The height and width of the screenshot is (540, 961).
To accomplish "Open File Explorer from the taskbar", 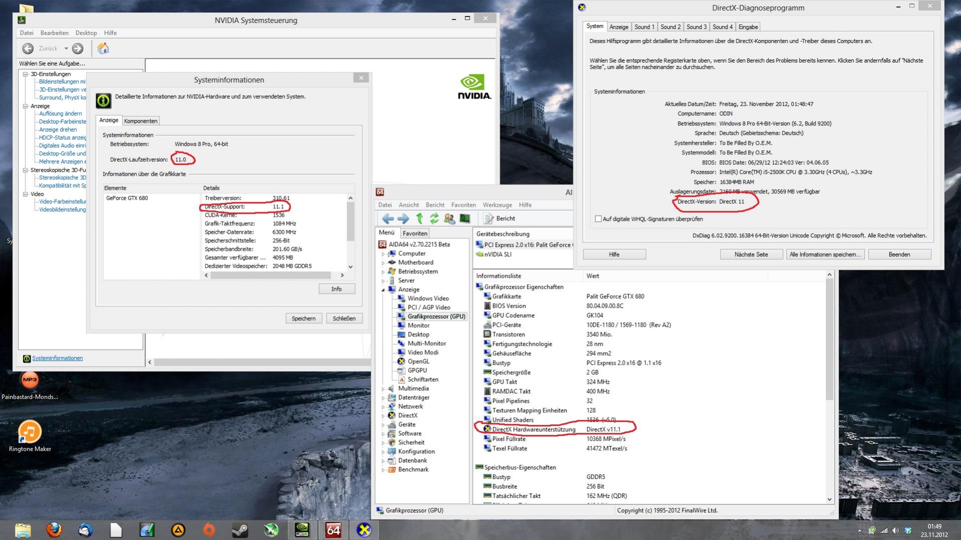I will (x=23, y=529).
